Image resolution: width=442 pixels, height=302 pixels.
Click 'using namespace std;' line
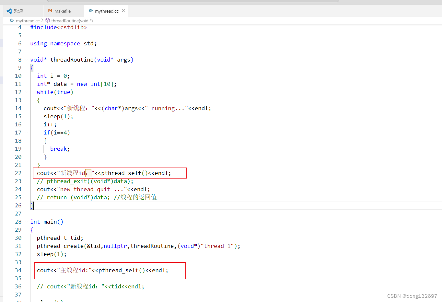[x=64, y=43]
